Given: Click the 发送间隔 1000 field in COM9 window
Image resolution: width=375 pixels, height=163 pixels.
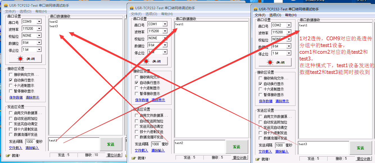Looking at the screenshot, I should click(30, 142).
